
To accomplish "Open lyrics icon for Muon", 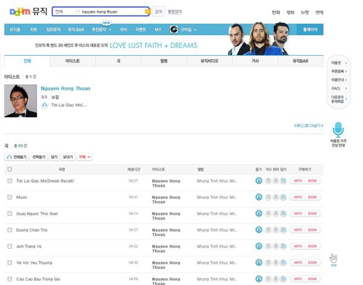I will 268,197.
